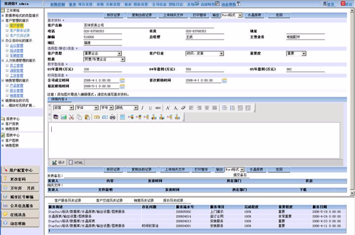Click the question mark by 动态帮助 in header
This screenshot has height=235, width=355.
[x=238, y=3]
